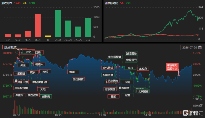
Task: Select the 储能 hotspot tag
Action: coord(113,96)
